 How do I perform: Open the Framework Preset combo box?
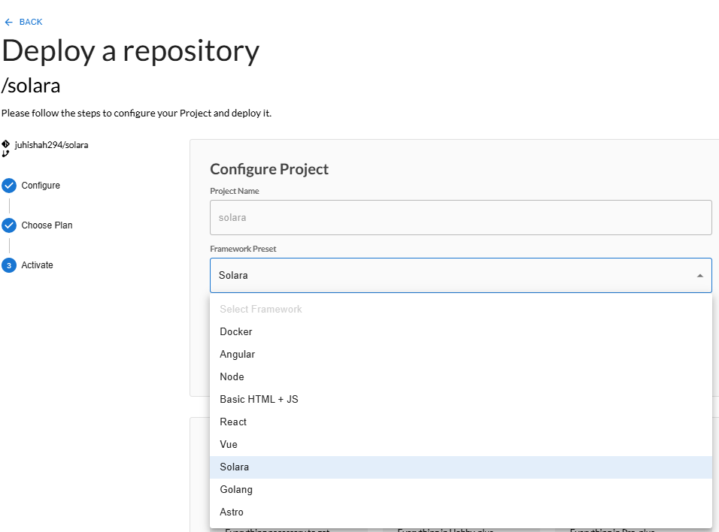451,276
